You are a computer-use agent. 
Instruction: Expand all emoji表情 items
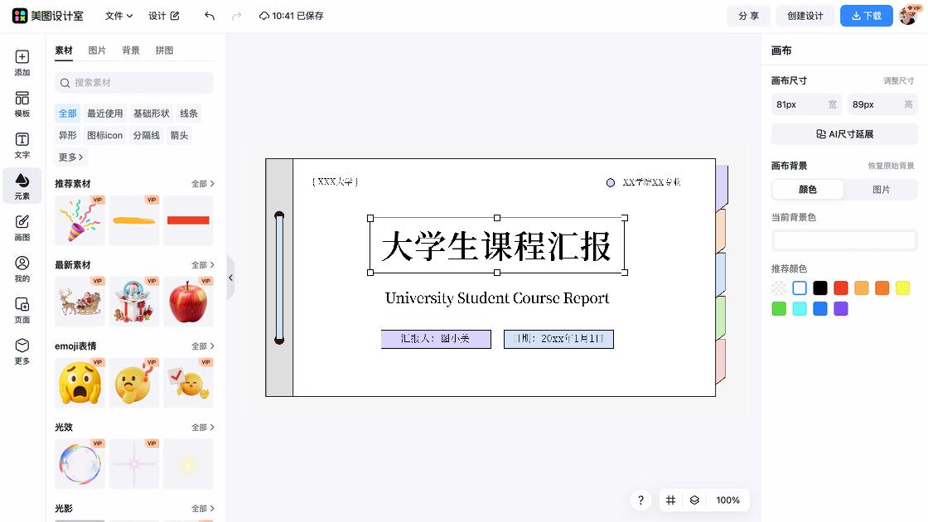[202, 346]
